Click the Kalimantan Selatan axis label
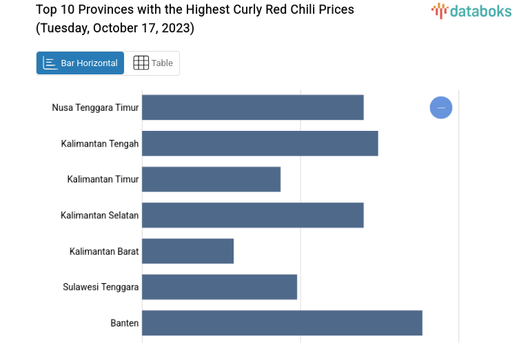 tap(100, 215)
